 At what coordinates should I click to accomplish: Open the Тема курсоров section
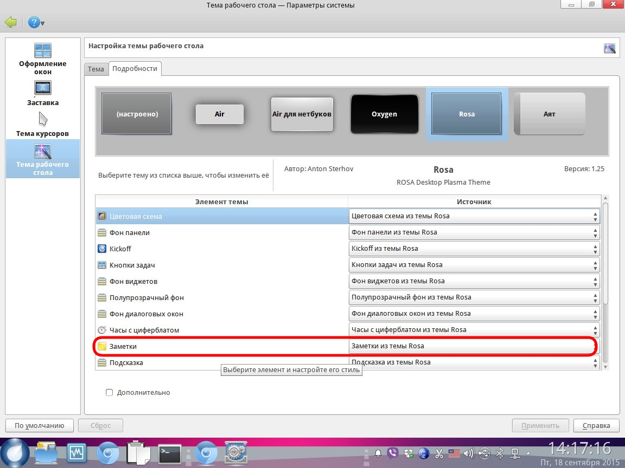coord(43,125)
